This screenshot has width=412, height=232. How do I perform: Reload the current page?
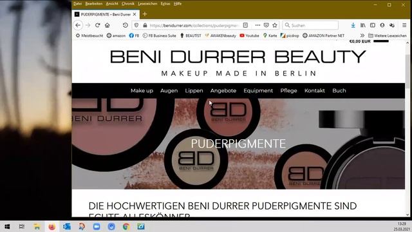[97, 25]
